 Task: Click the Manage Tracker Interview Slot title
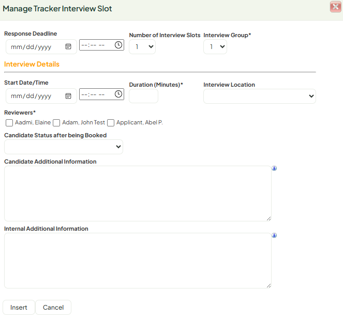(x=57, y=9)
